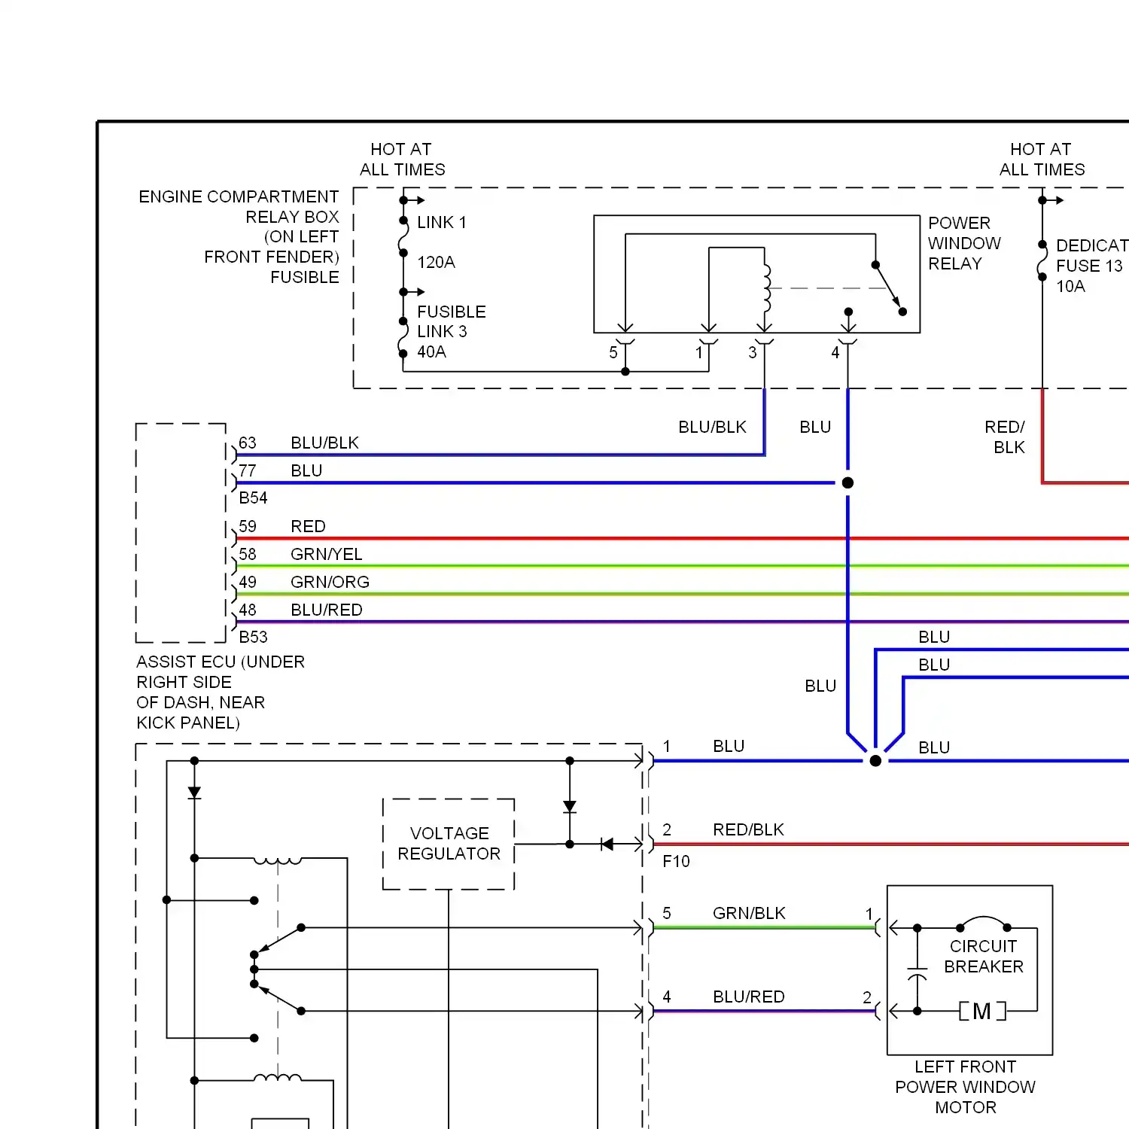Click the RED wire label at pin 59
The height and width of the screenshot is (1129, 1129).
click(x=308, y=526)
